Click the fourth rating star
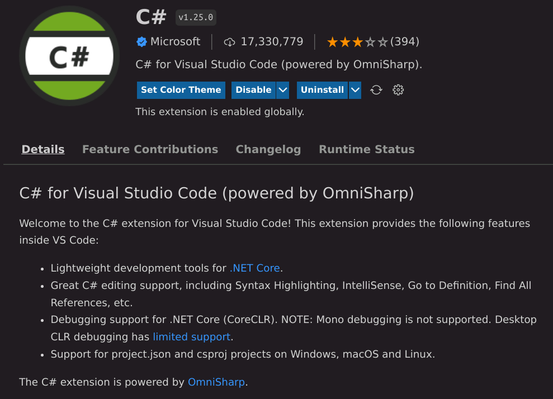 (371, 41)
